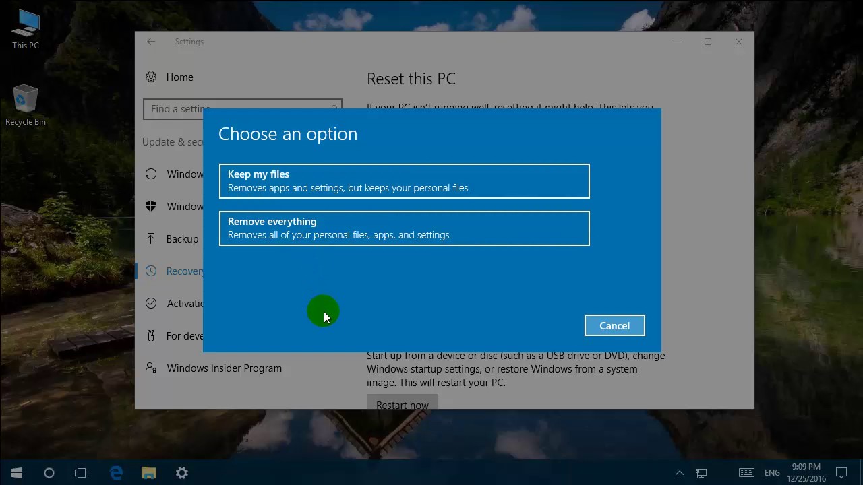Click the Settings gear in the taskbar

point(182,473)
